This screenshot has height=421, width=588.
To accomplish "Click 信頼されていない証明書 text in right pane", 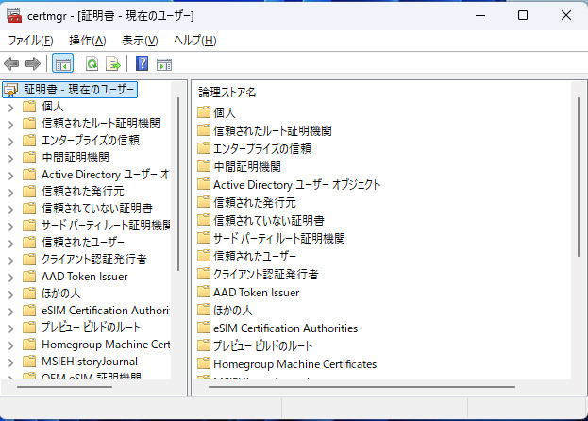I will point(269,221).
